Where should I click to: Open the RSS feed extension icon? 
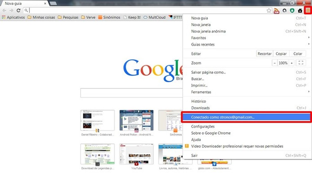tap(276, 10)
